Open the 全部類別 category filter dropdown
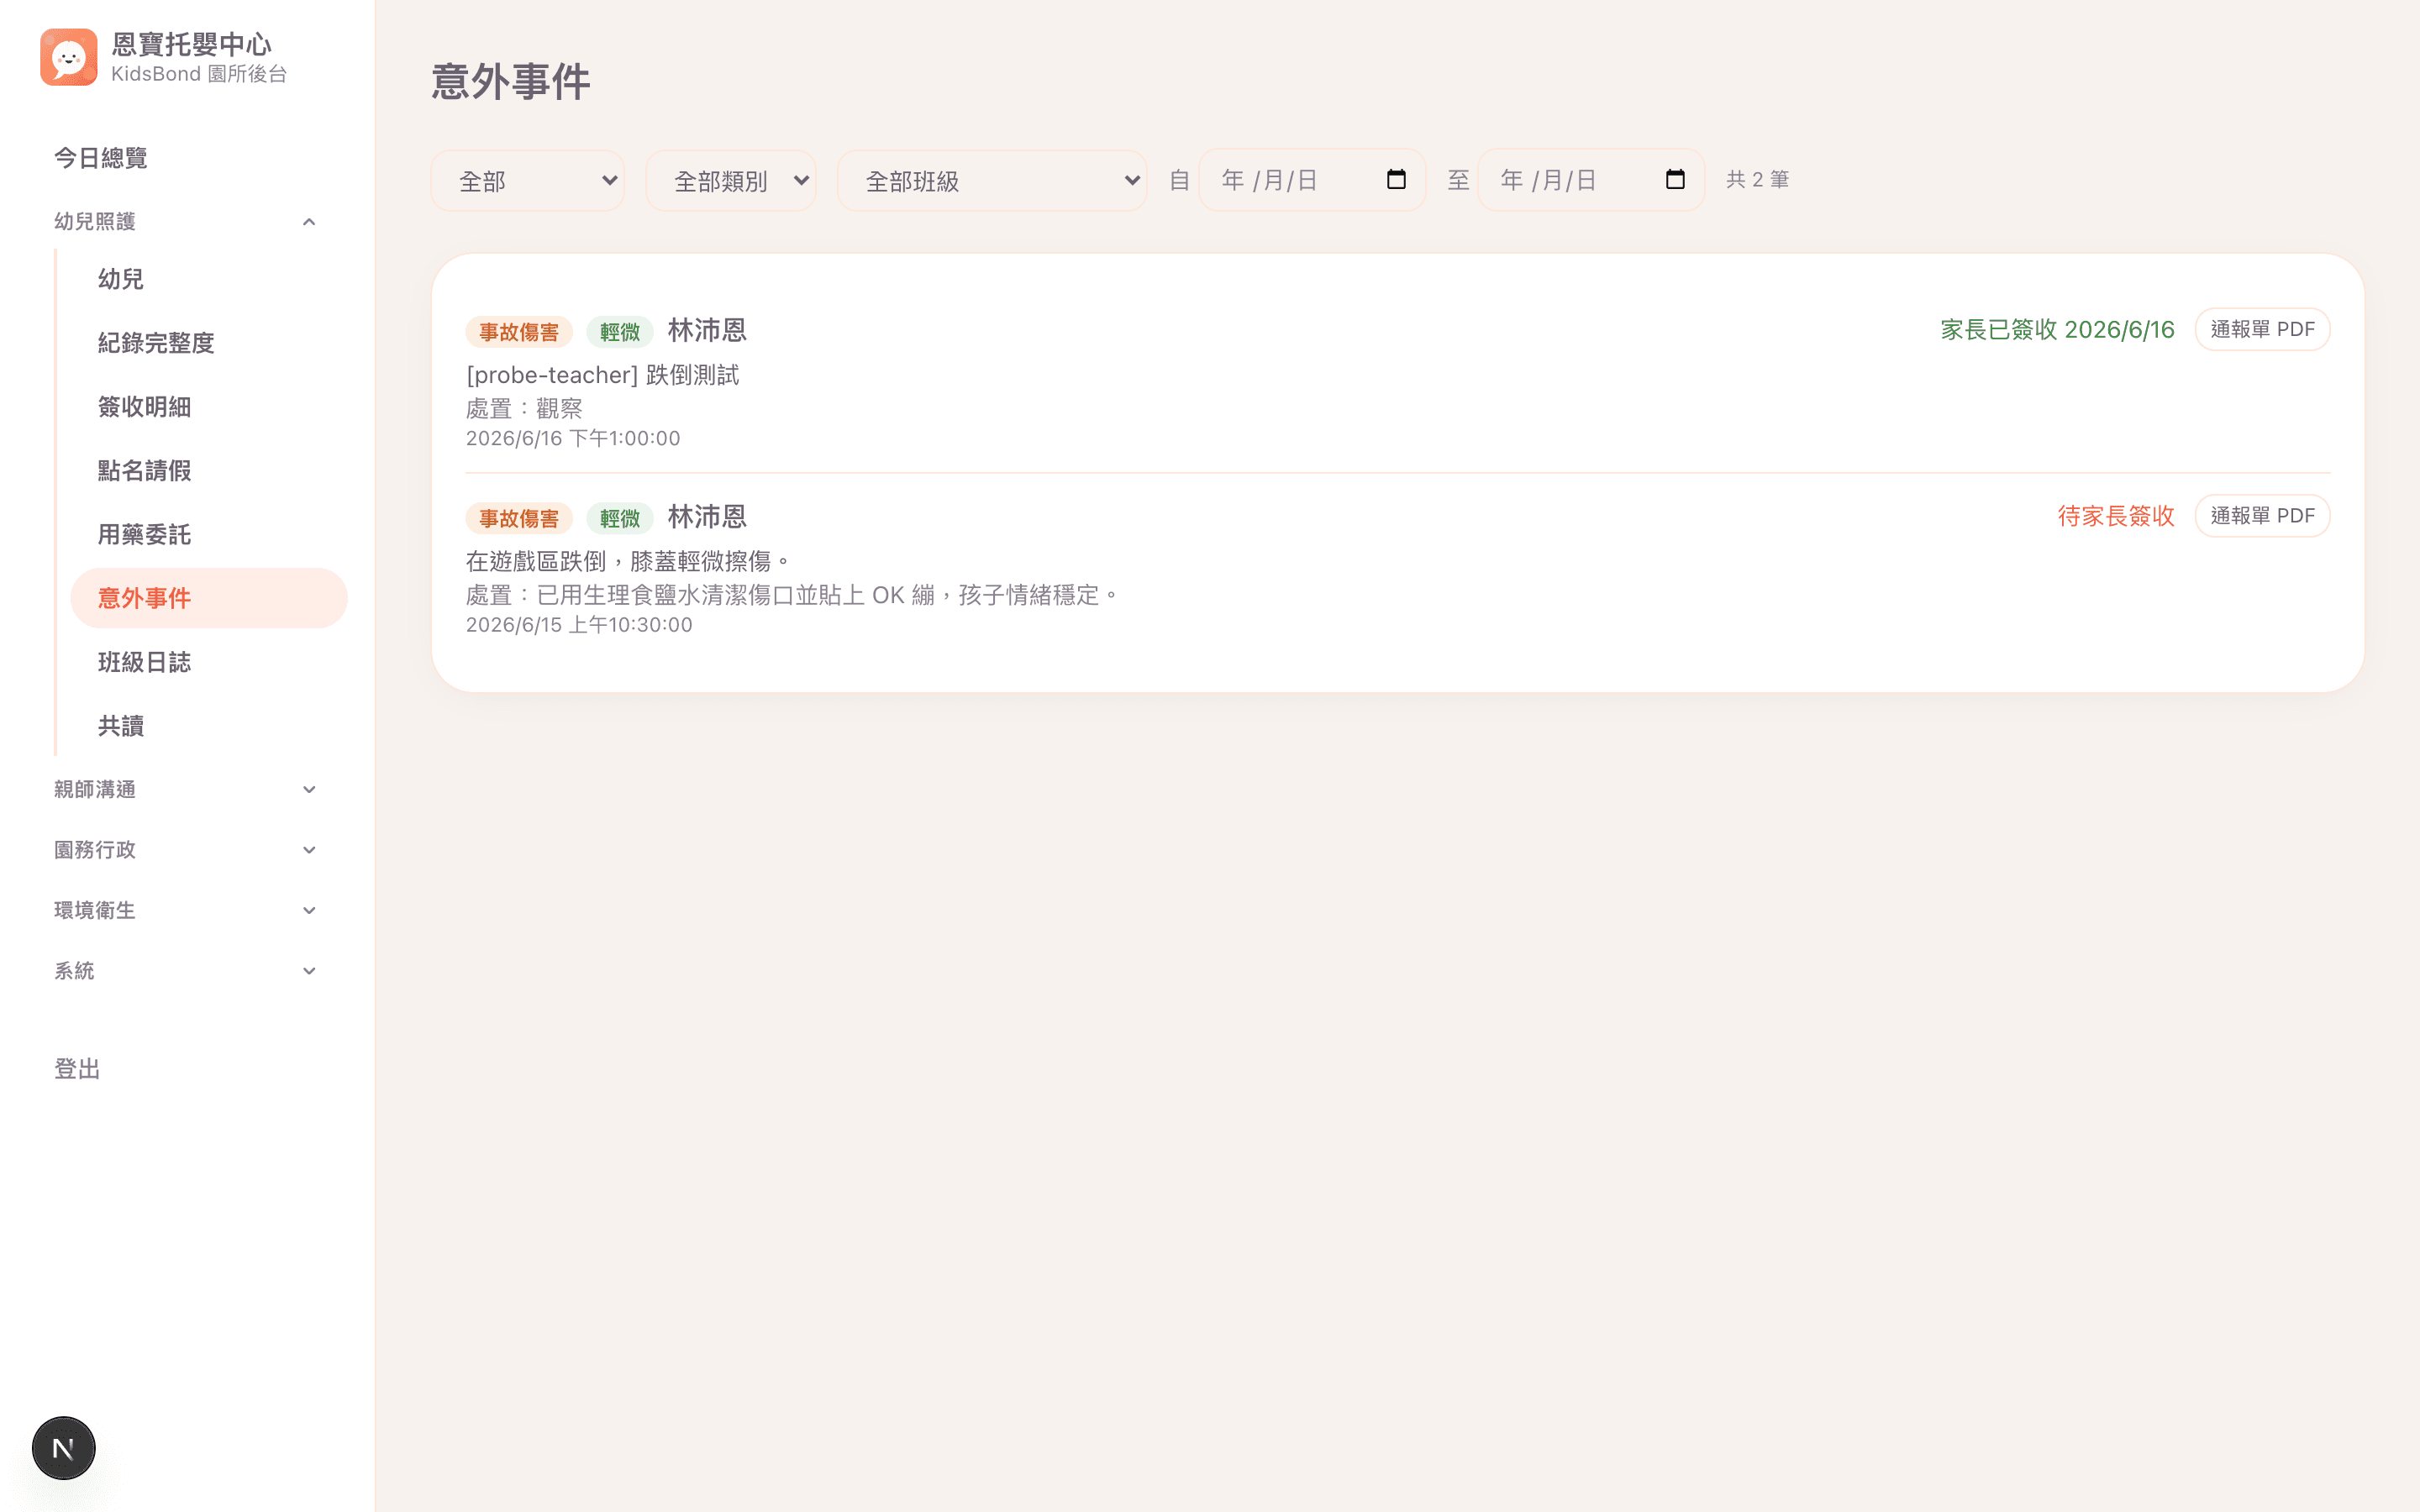Viewport: 2420px width, 1512px height. pos(731,180)
